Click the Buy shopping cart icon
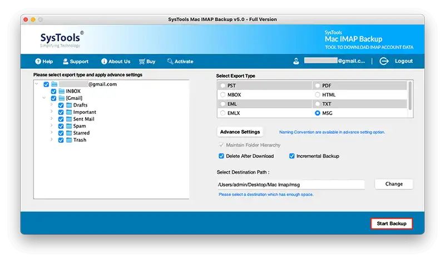Viewport: 445px width, 261px height. (x=142, y=62)
